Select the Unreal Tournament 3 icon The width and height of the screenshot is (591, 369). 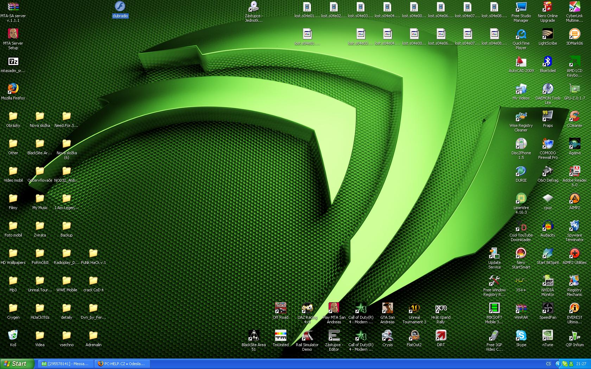(x=414, y=308)
